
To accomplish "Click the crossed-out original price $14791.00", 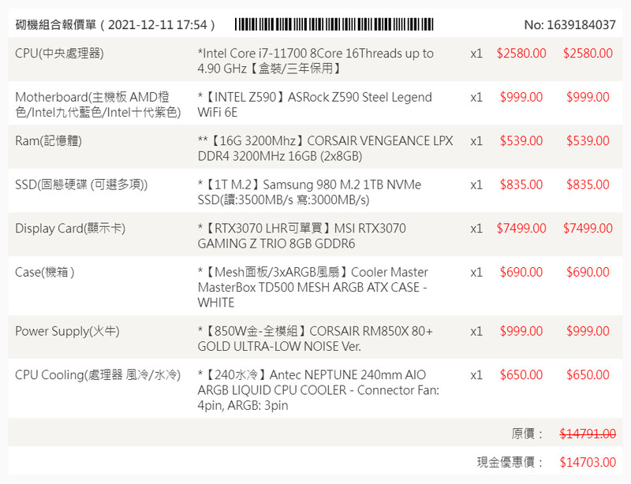I will 588,434.
